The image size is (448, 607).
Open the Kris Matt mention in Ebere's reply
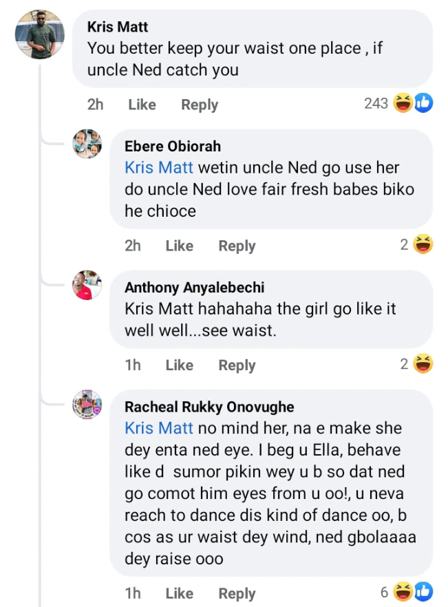click(158, 167)
